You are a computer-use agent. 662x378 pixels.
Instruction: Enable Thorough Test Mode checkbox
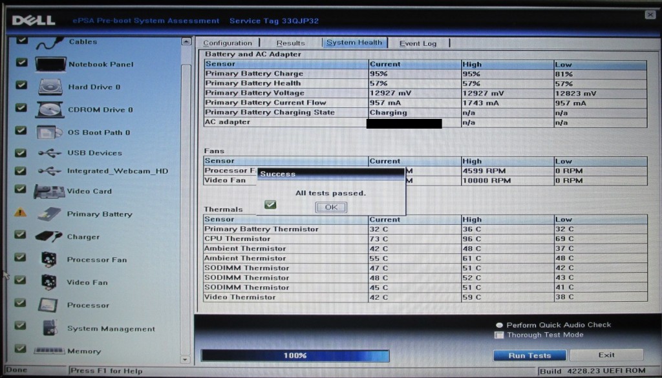click(499, 335)
